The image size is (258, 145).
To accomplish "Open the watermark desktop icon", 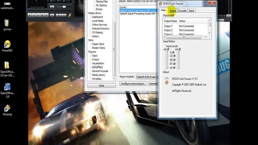I will pyautogui.click(x=7, y=6).
